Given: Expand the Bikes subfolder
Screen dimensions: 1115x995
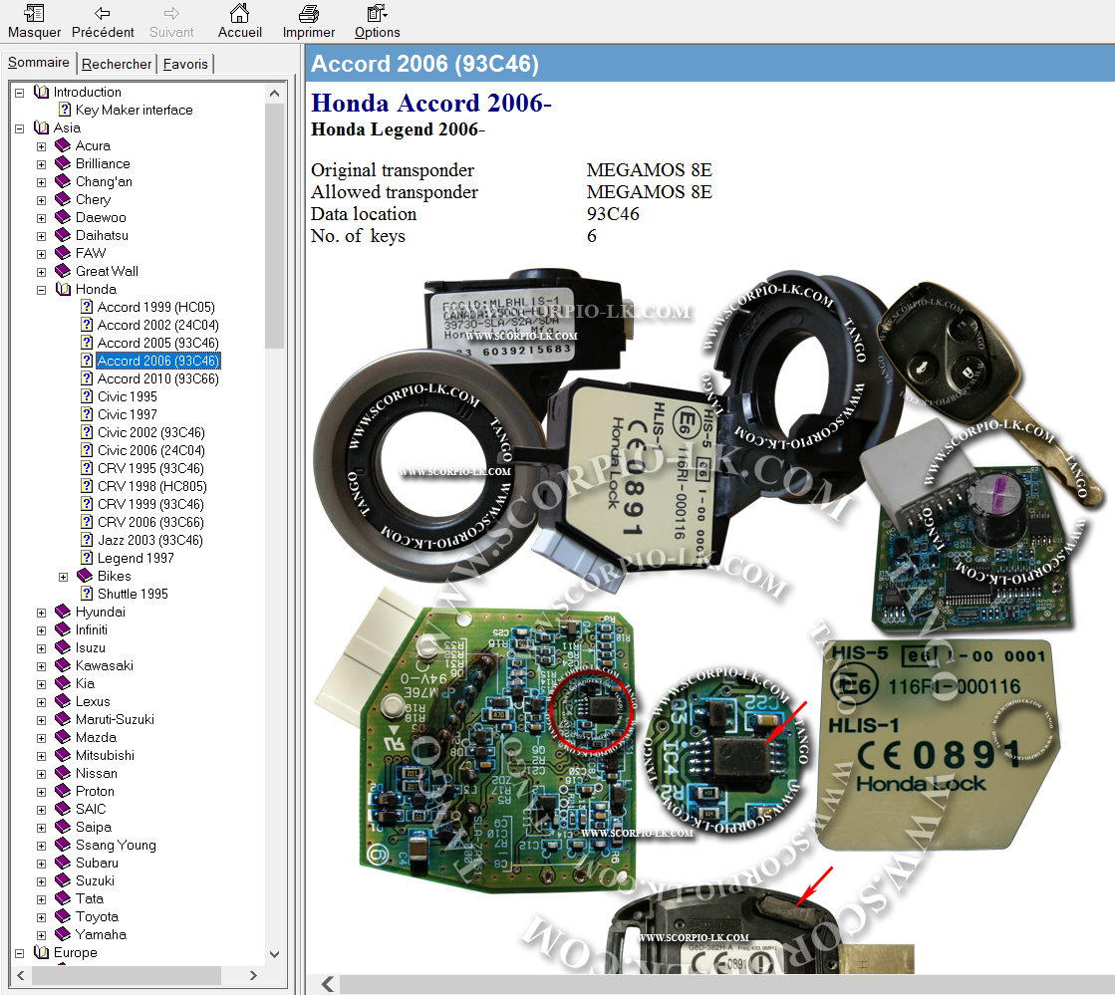Looking at the screenshot, I should coord(64,576).
